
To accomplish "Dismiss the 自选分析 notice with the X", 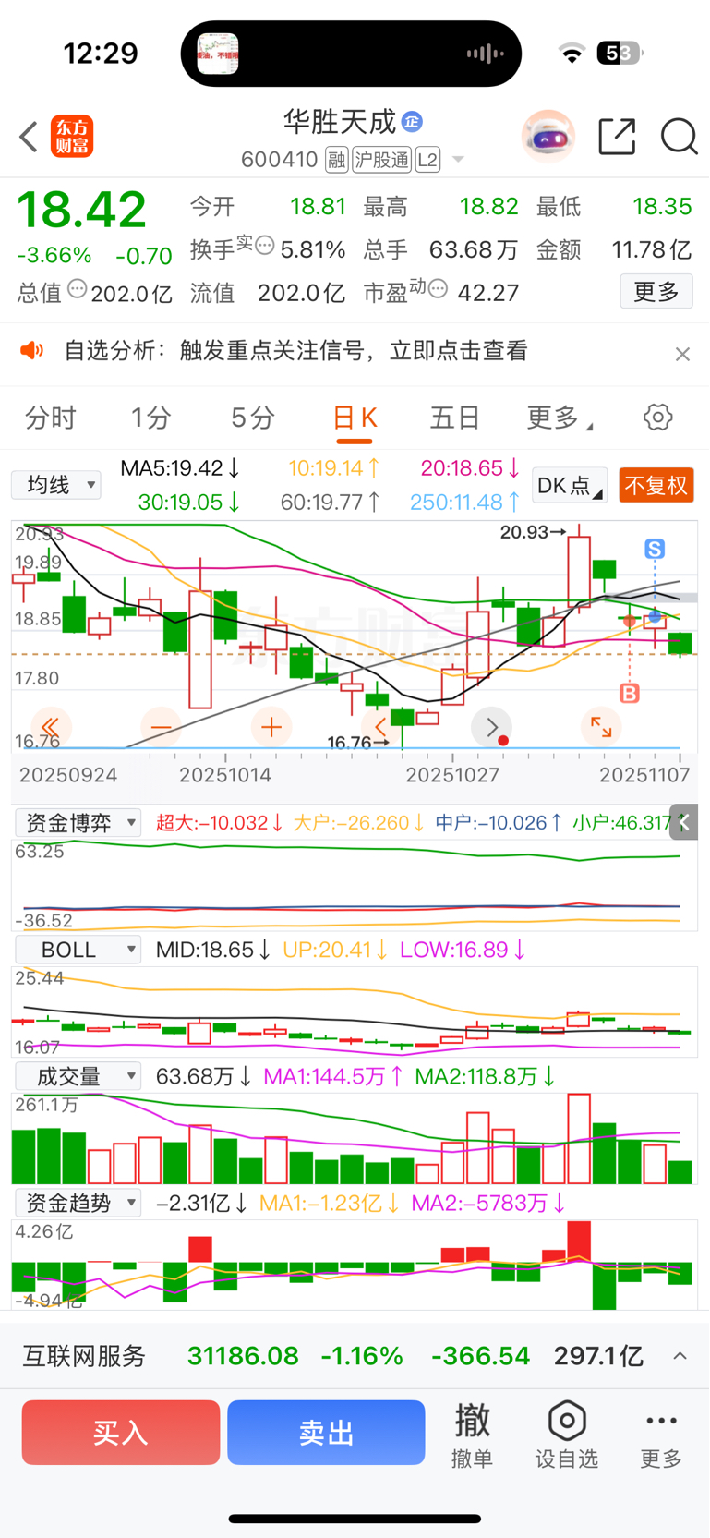I will pyautogui.click(x=682, y=354).
